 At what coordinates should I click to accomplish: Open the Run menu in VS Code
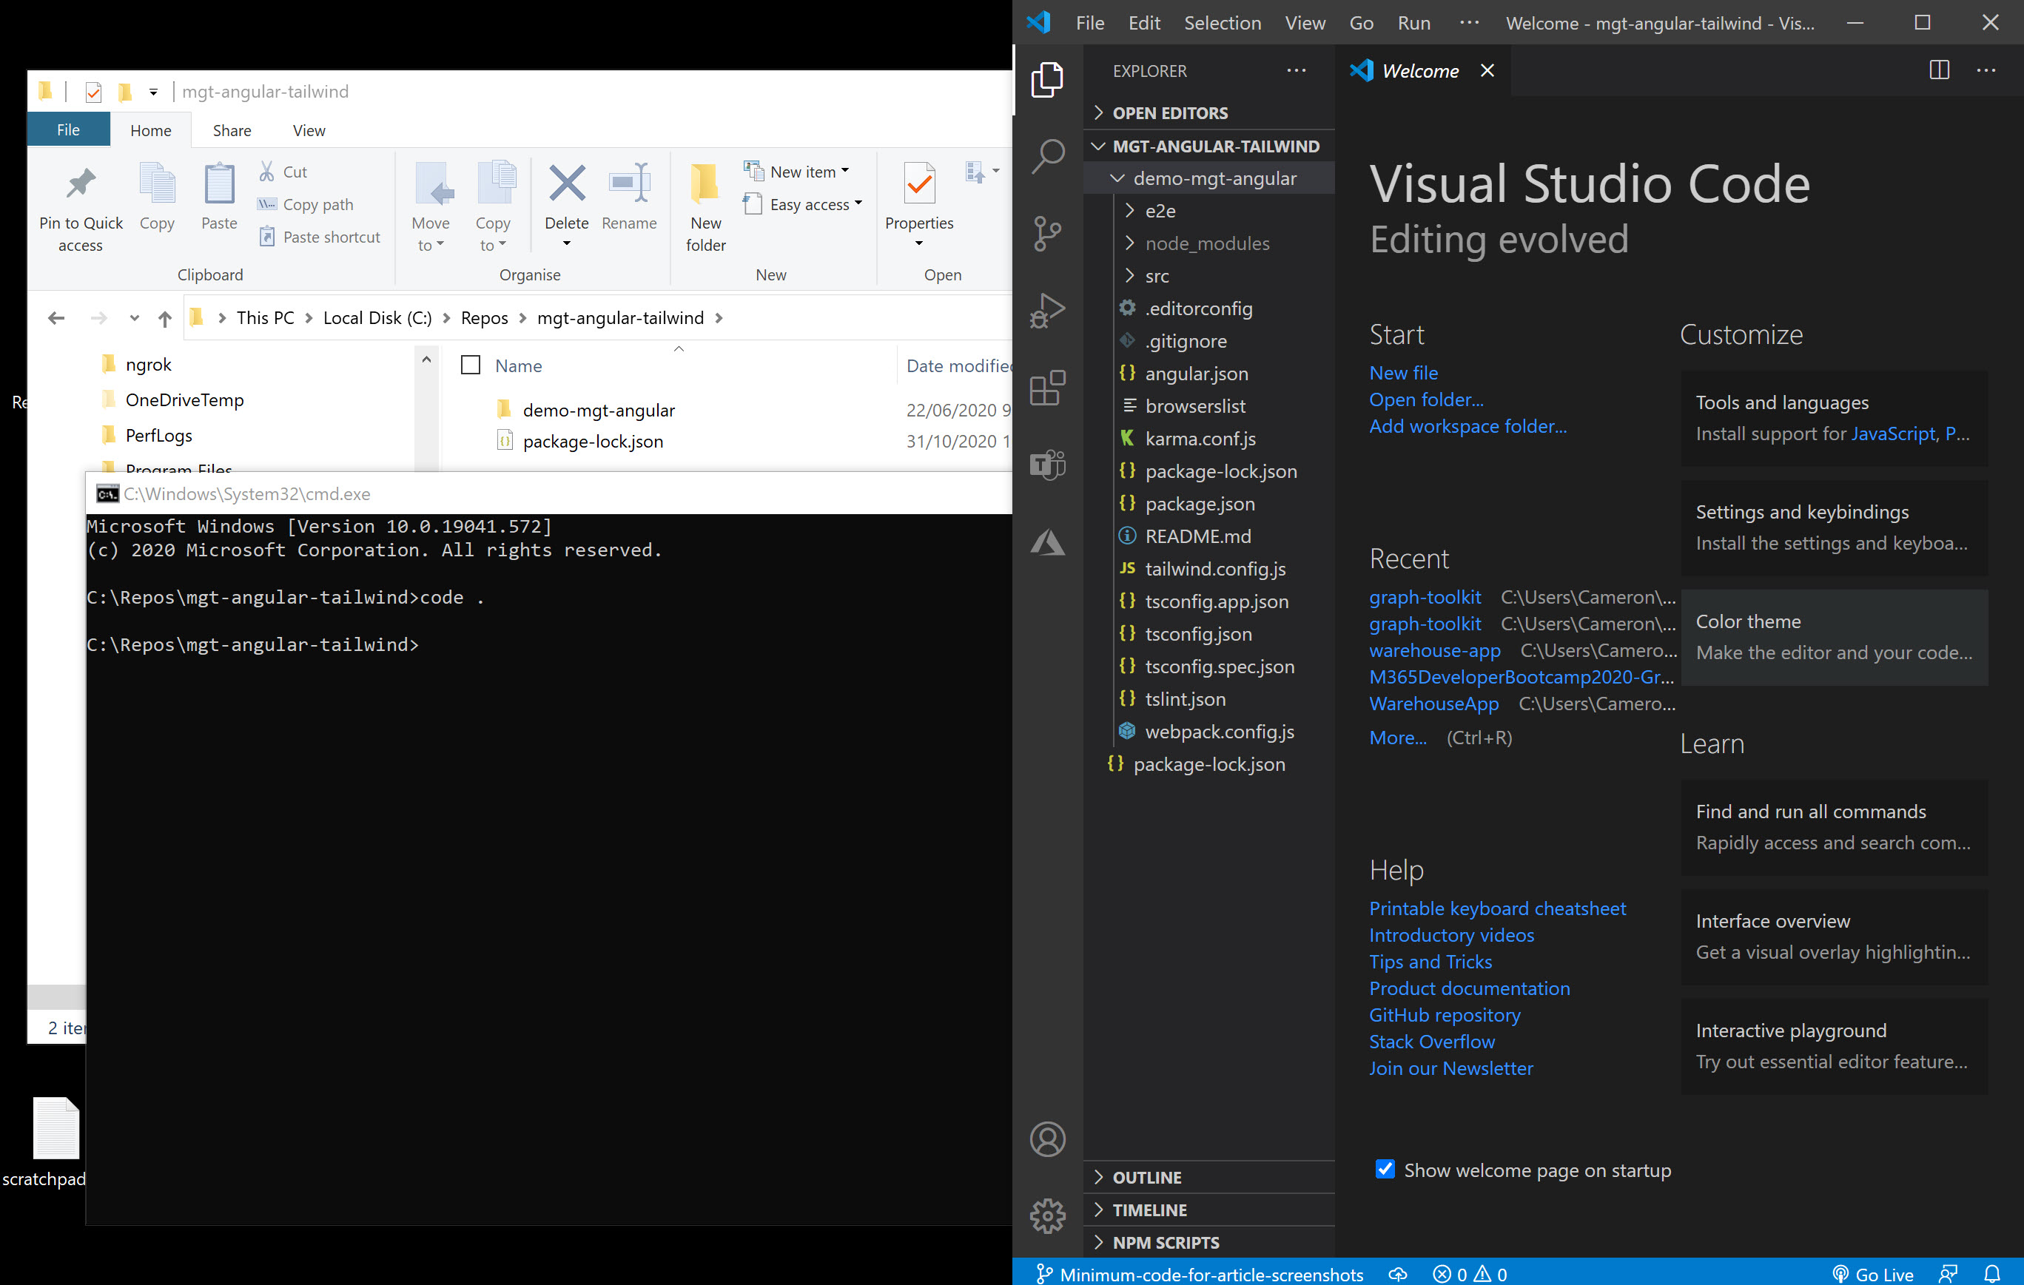[x=1413, y=23]
